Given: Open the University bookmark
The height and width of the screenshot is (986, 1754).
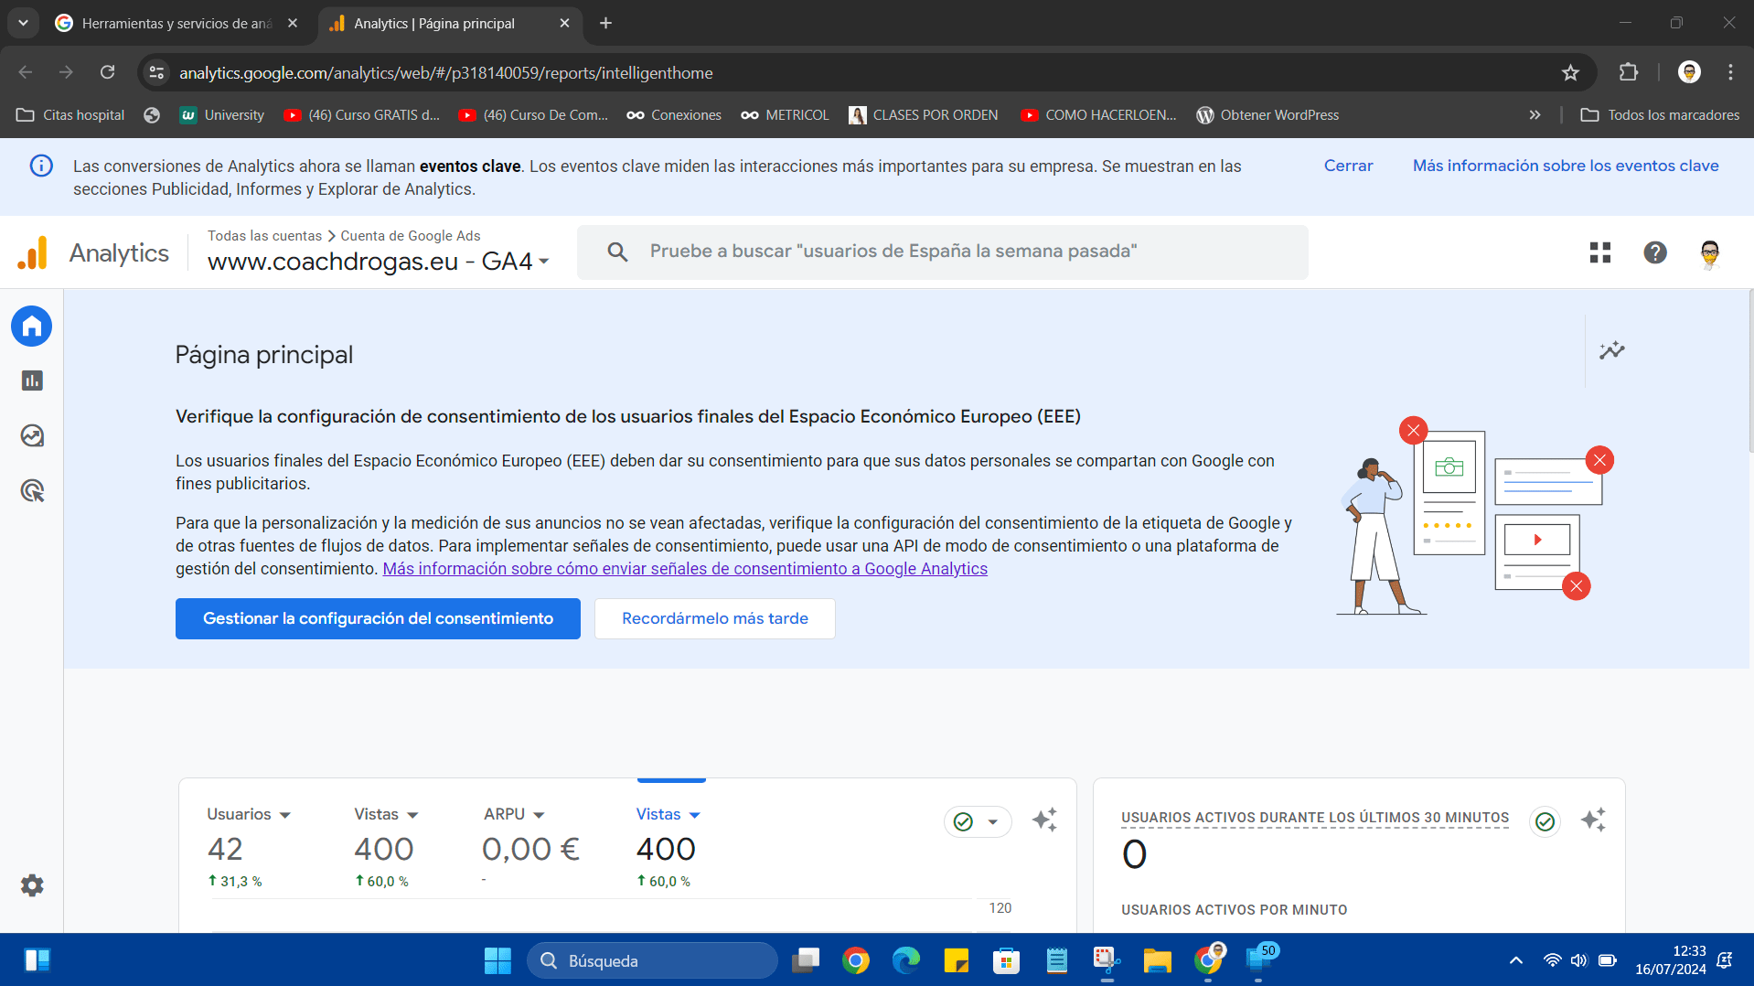Looking at the screenshot, I should coord(222,115).
